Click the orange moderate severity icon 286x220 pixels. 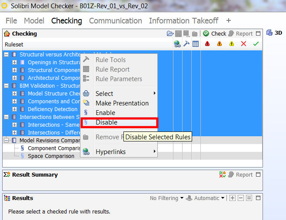point(219,44)
